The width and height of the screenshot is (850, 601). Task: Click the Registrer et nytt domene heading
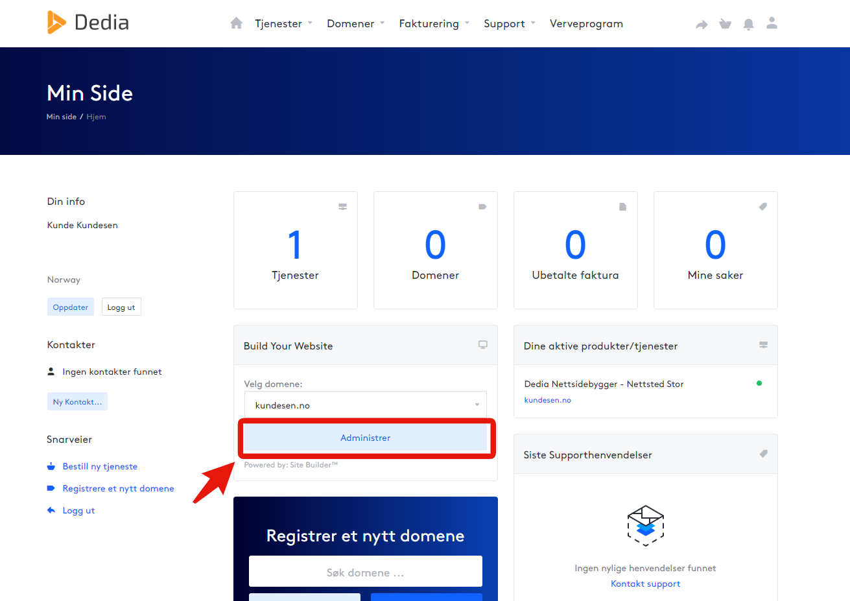pos(366,536)
